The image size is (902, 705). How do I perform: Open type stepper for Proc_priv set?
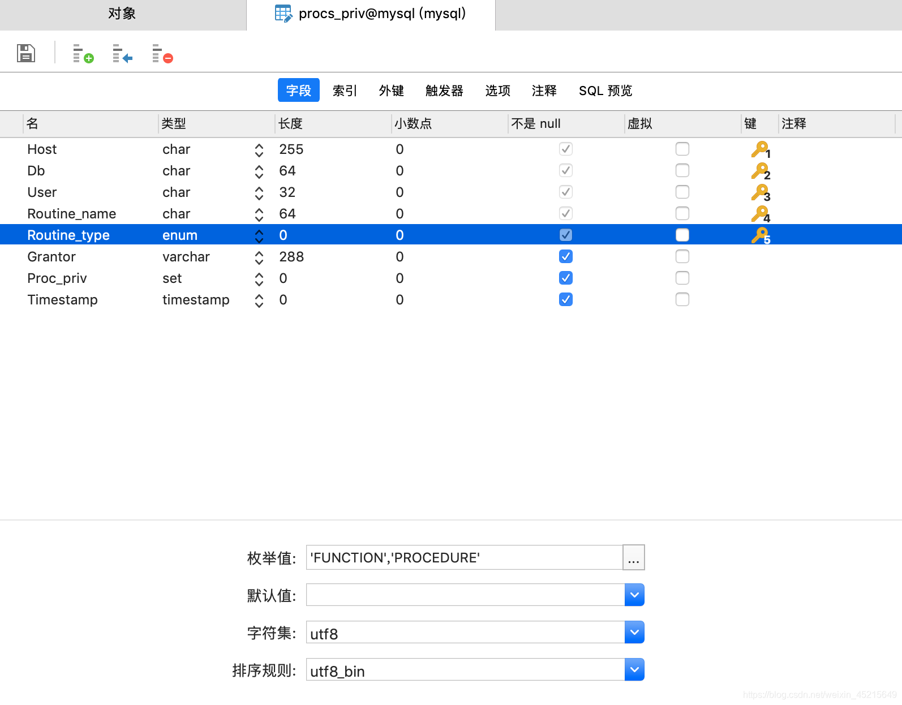click(259, 279)
